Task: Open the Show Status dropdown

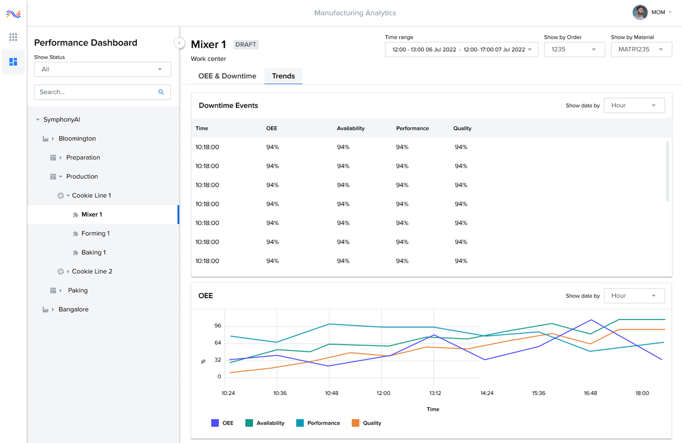Action: [x=102, y=69]
